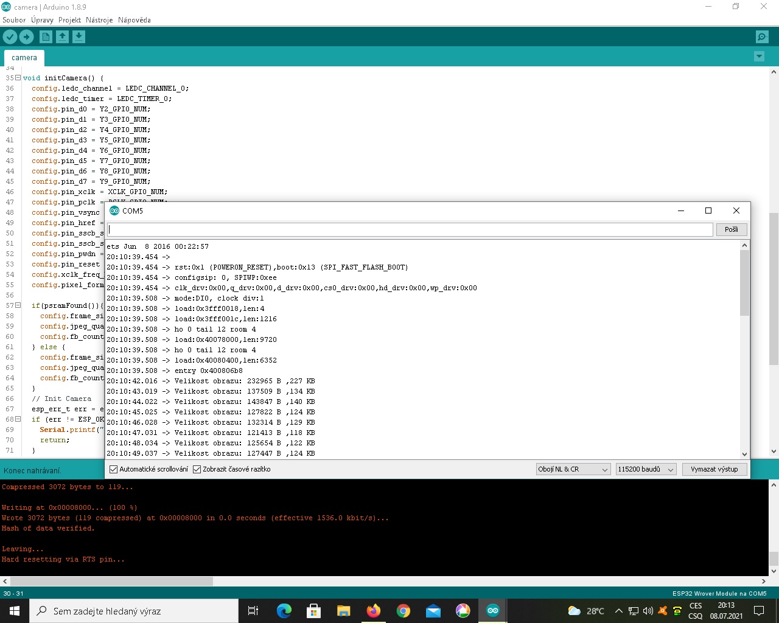Select the camera sketch tab
Viewport: 779px width, 623px height.
24,58
